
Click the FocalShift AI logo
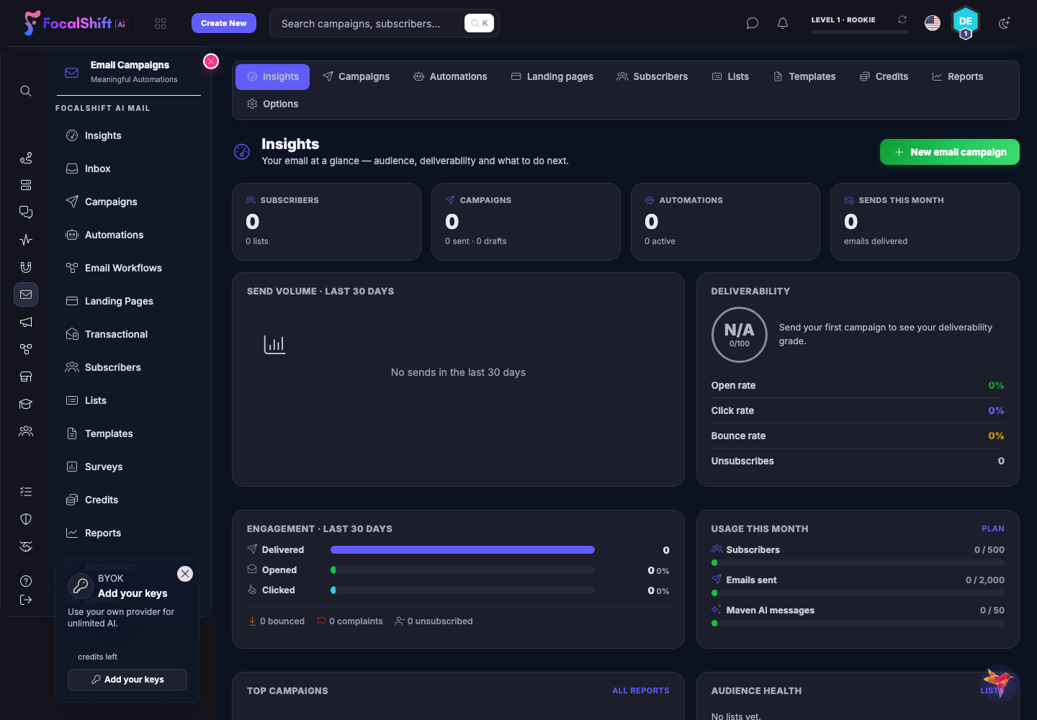[x=75, y=23]
